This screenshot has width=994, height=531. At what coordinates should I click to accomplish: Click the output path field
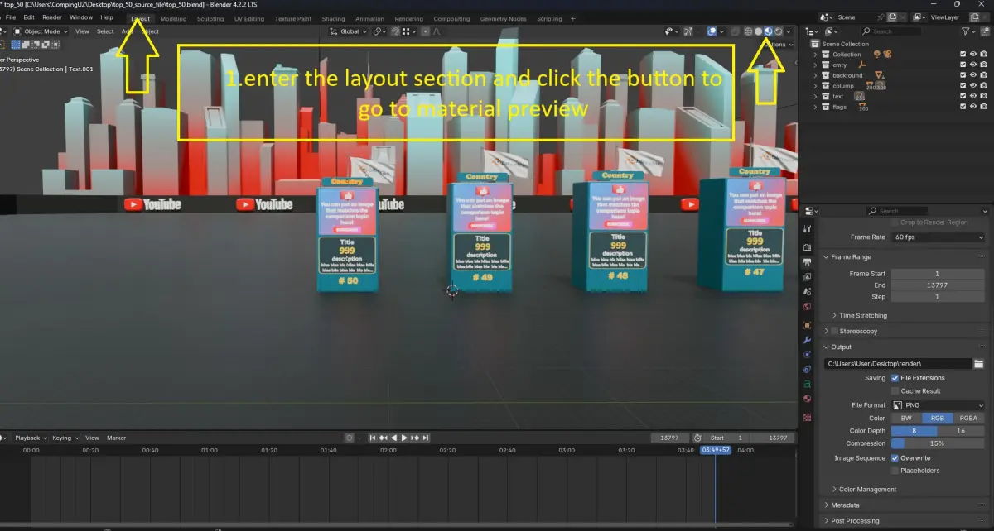(x=898, y=363)
